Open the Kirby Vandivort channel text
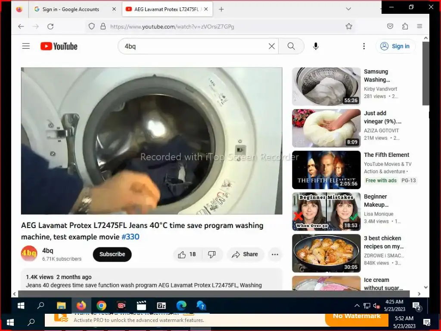 [x=380, y=89]
